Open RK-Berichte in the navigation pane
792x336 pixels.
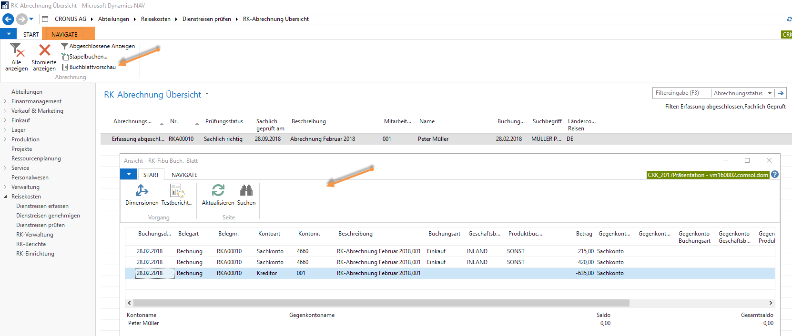pos(31,244)
